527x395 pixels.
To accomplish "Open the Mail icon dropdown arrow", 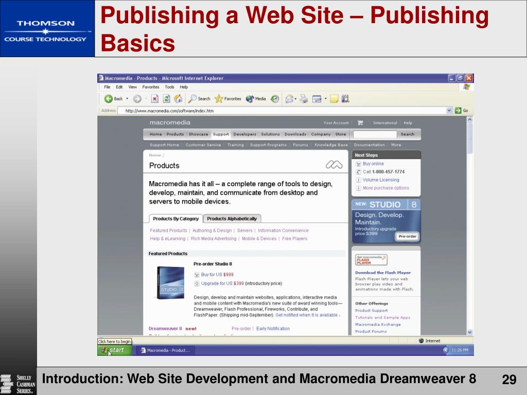I will coord(295,99).
